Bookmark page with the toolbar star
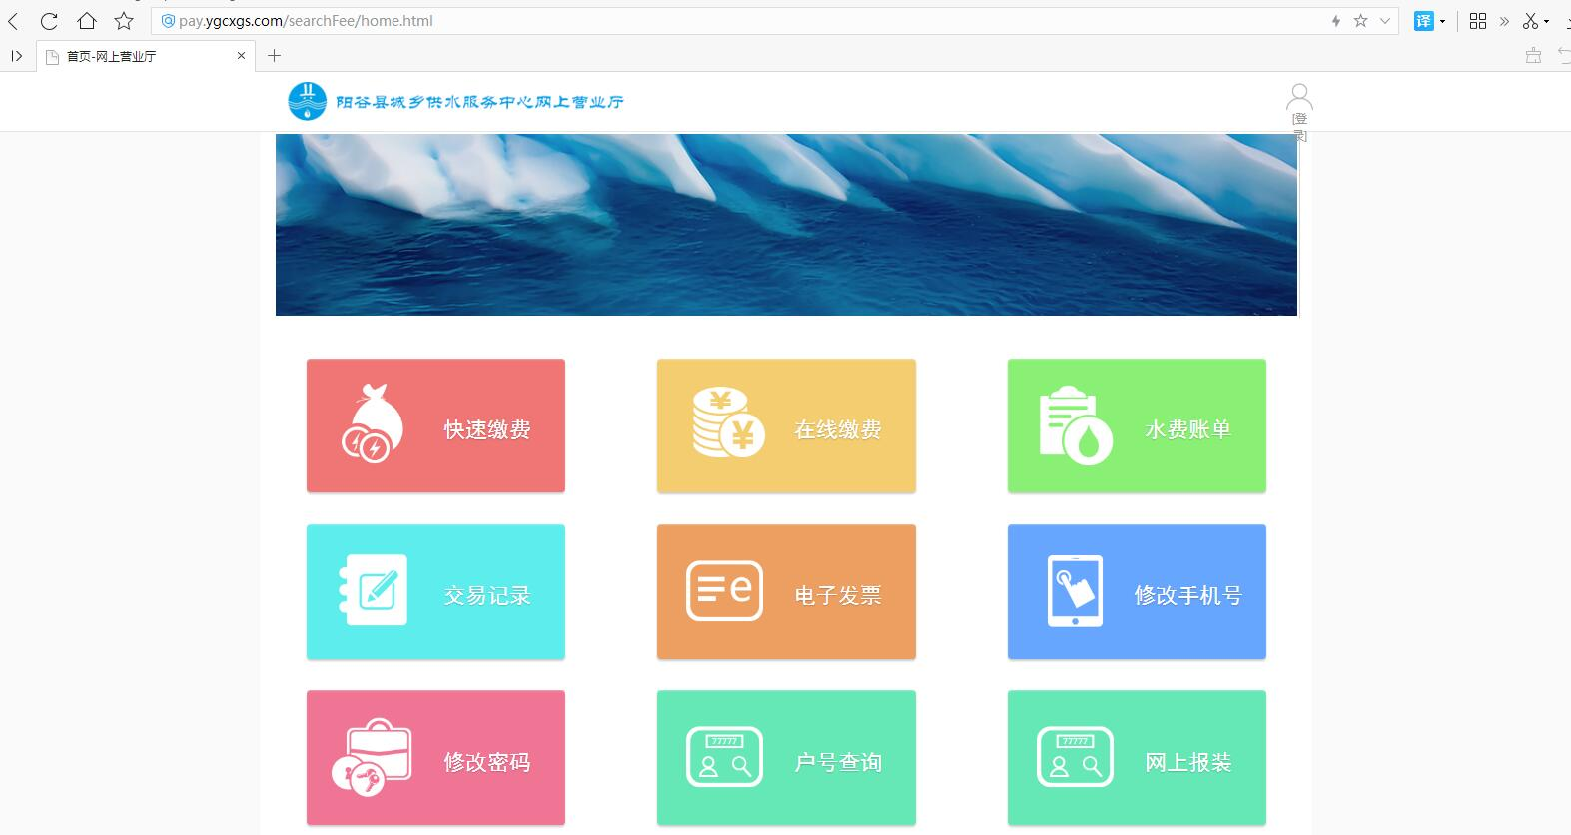This screenshot has width=1571, height=835. pos(124,21)
